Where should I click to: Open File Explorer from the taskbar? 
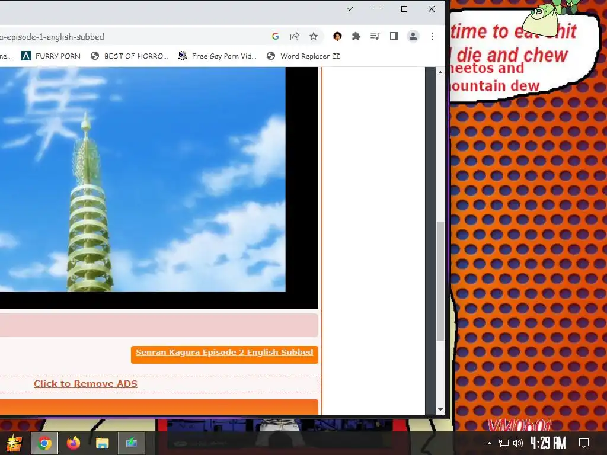(102, 443)
